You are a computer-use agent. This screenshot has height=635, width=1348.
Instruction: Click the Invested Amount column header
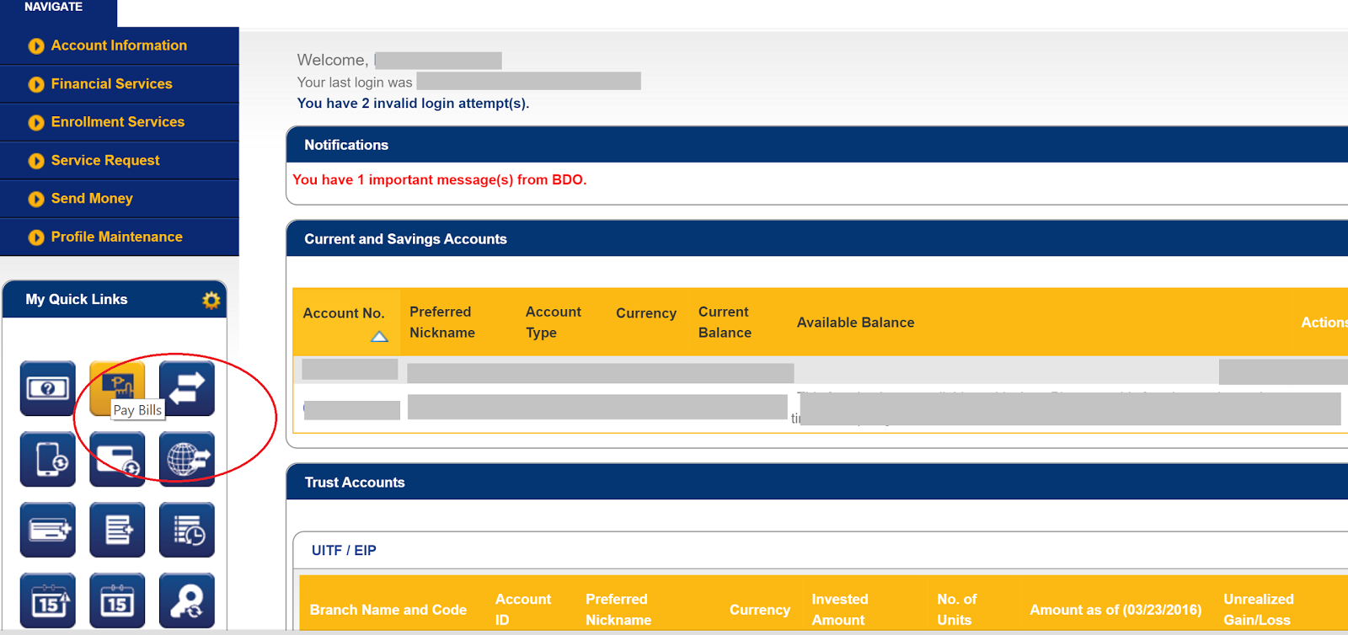pos(839,610)
